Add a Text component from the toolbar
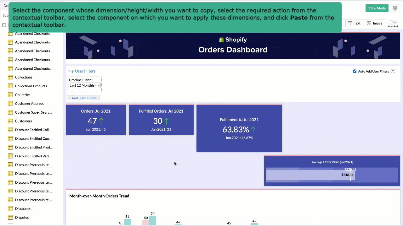403x226 pixels. pos(354,23)
